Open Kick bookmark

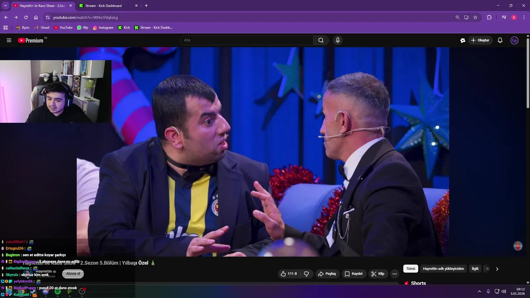tap(124, 28)
